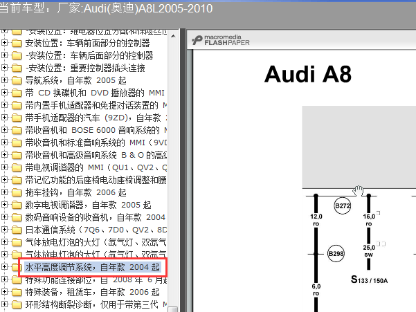Image resolution: width=416 pixels, height=312 pixels.
Task: Expand the 导航系统，自年款 2005 起 node
Action: tap(4, 80)
